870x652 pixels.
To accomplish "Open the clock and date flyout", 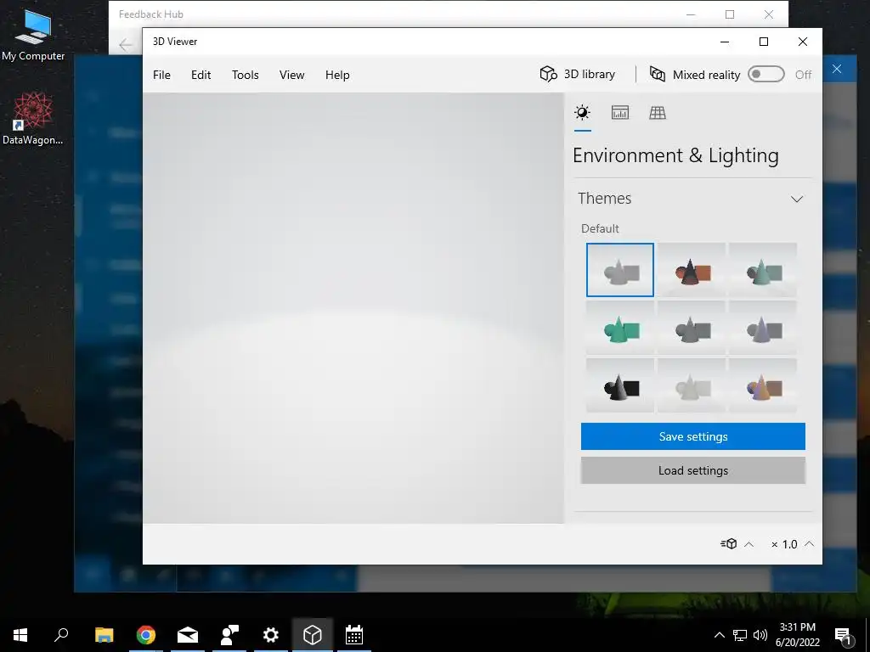I will pos(797,635).
